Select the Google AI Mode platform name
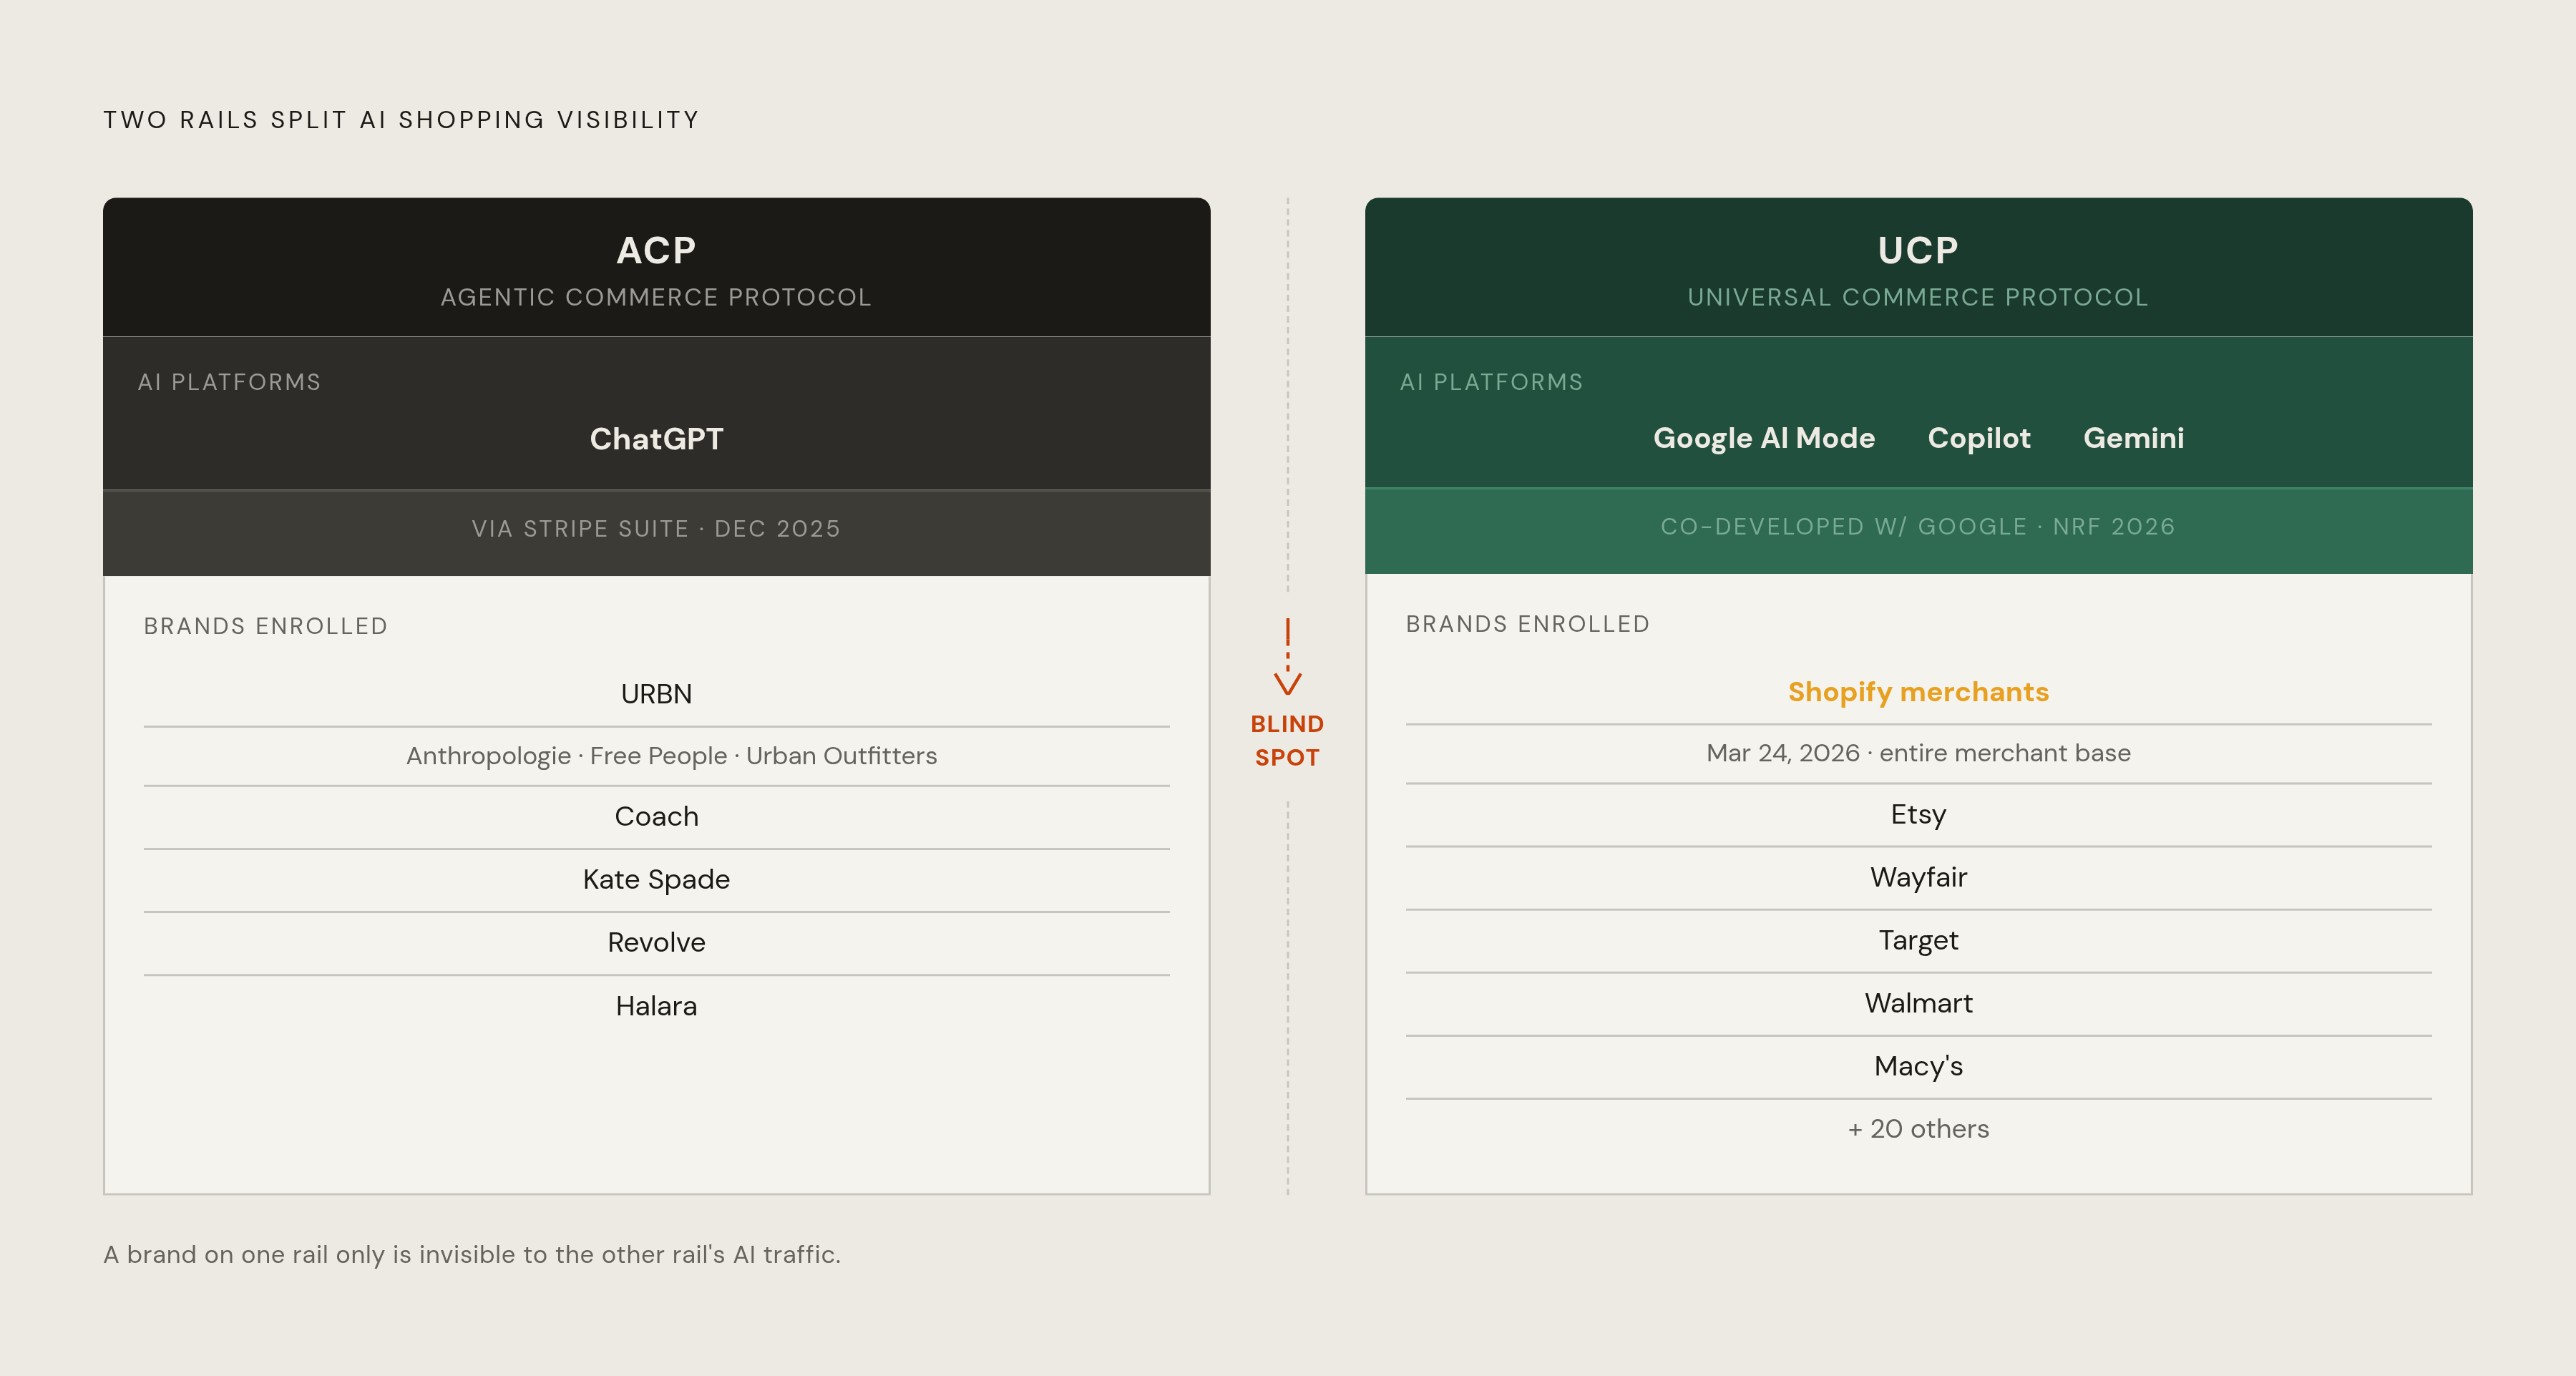 [1764, 438]
